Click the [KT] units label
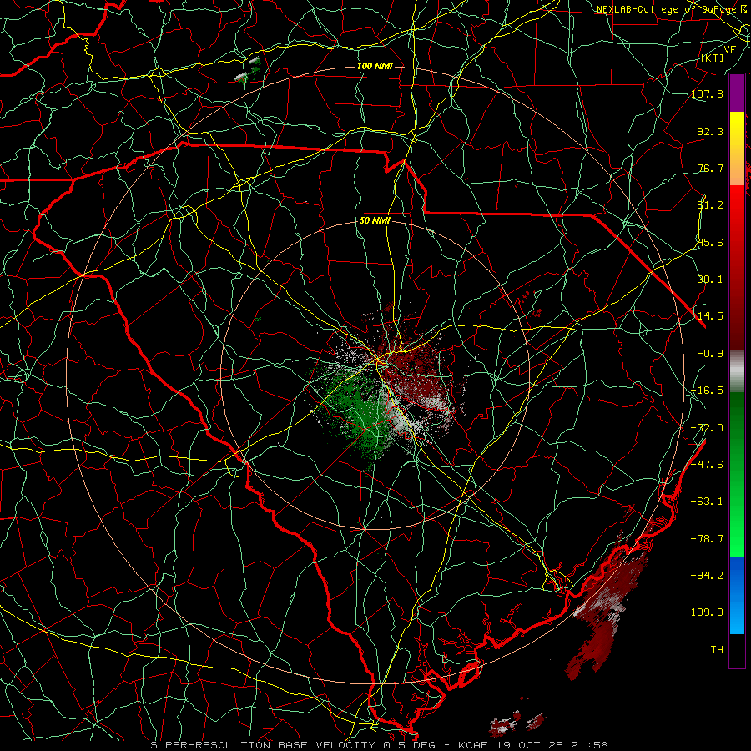Viewport: 751px width, 751px height. tap(713, 58)
